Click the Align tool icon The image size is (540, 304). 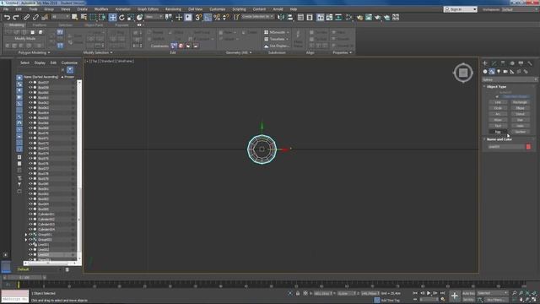(290, 17)
